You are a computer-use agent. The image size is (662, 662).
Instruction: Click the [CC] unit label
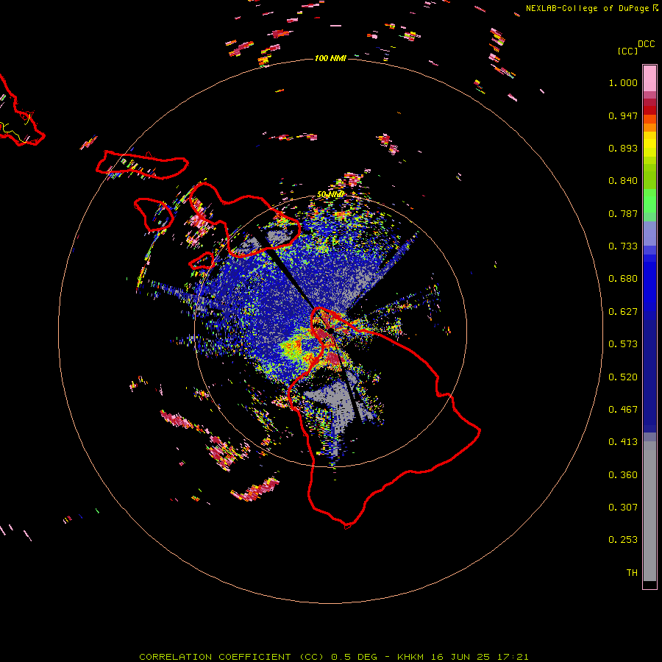tap(627, 51)
